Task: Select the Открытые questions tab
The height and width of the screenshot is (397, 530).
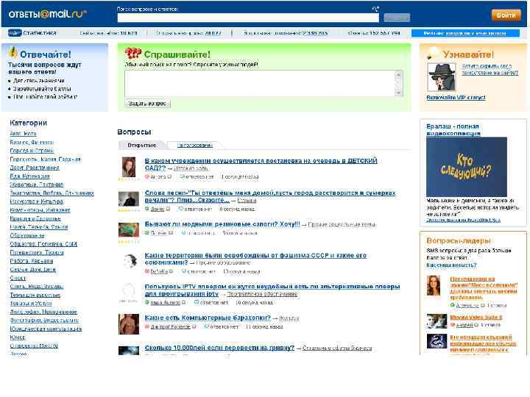Action: point(142,145)
